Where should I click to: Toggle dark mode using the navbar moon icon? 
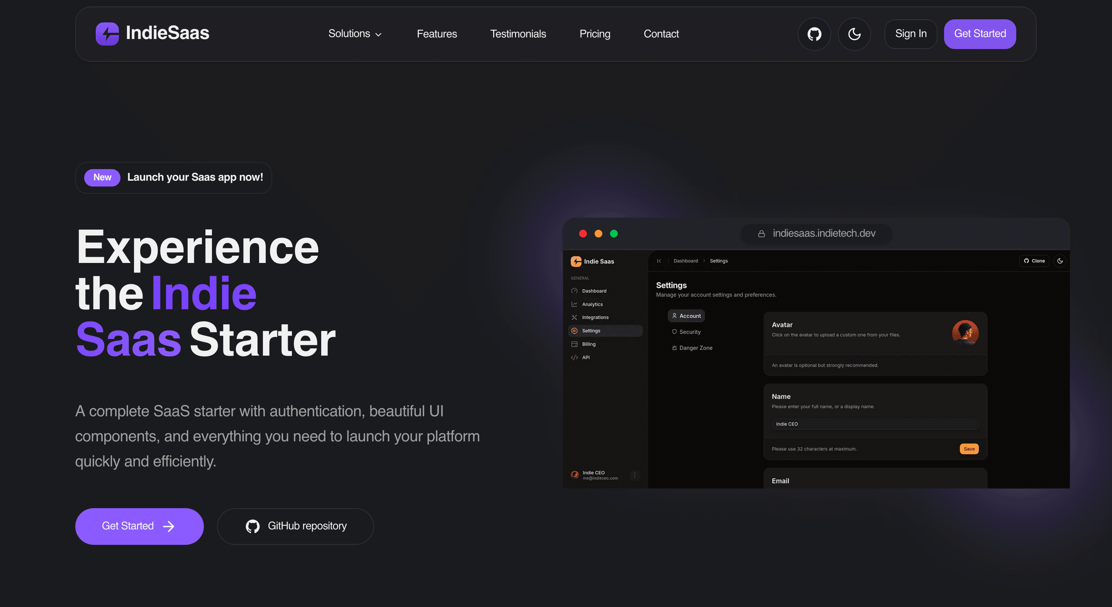tap(854, 34)
